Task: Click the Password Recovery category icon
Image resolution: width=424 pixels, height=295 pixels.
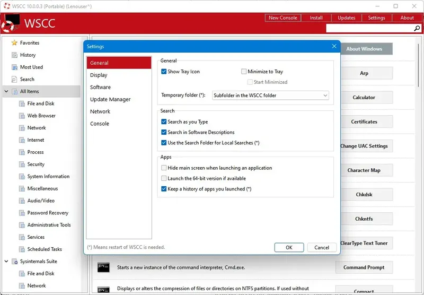Action: pos(22,213)
